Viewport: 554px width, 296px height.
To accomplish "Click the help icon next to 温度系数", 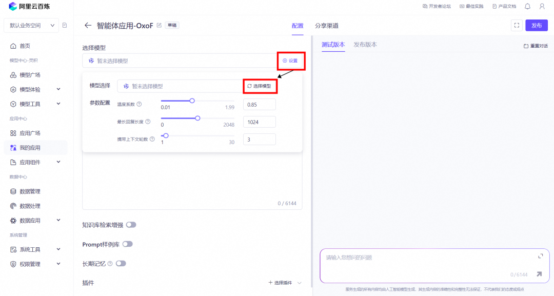I will click(x=139, y=105).
